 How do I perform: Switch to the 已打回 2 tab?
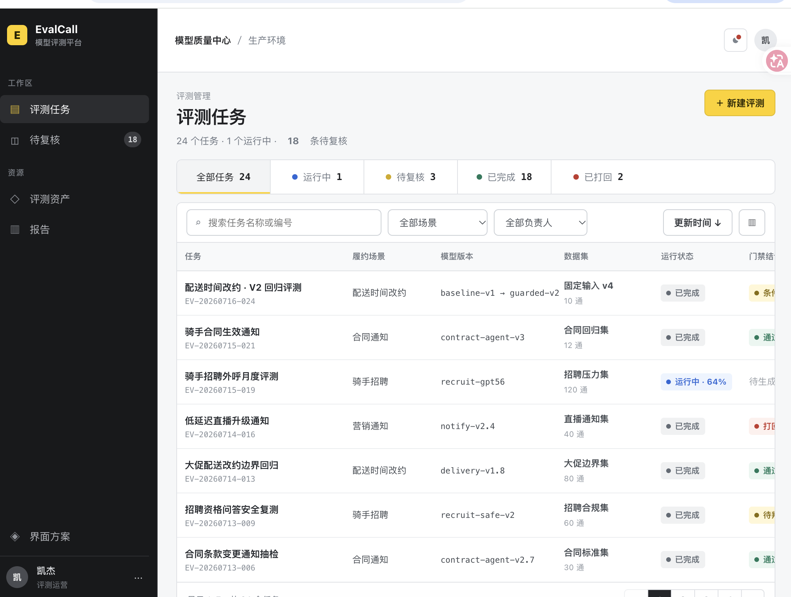point(598,177)
